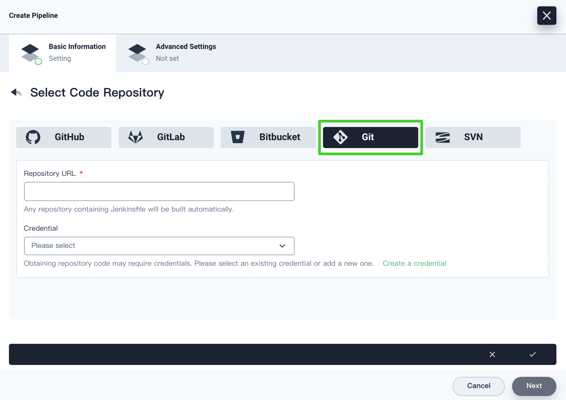Click the Create a credential link
The image size is (566, 400).
pos(414,263)
